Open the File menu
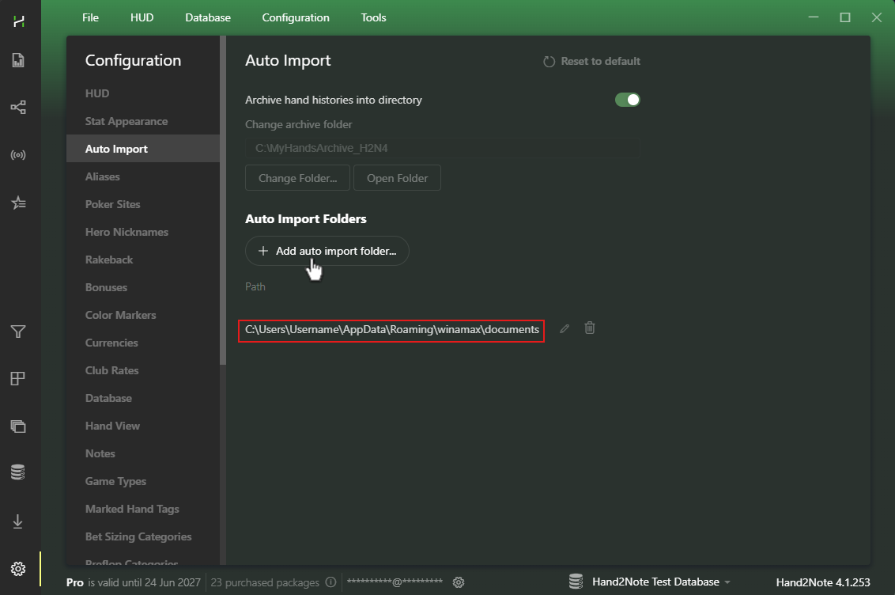The image size is (895, 595). pos(90,17)
